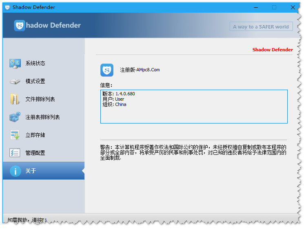Click the 用户: User line
Viewport: 306px width, 229px height.
113,99
